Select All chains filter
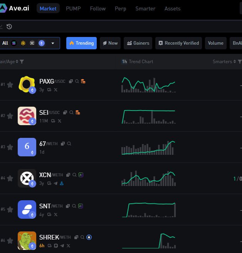 click(5, 43)
